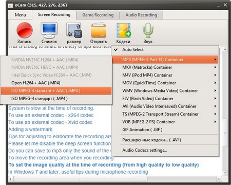Open the размер resize icon
The width and height of the screenshot is (231, 185).
point(74,30)
